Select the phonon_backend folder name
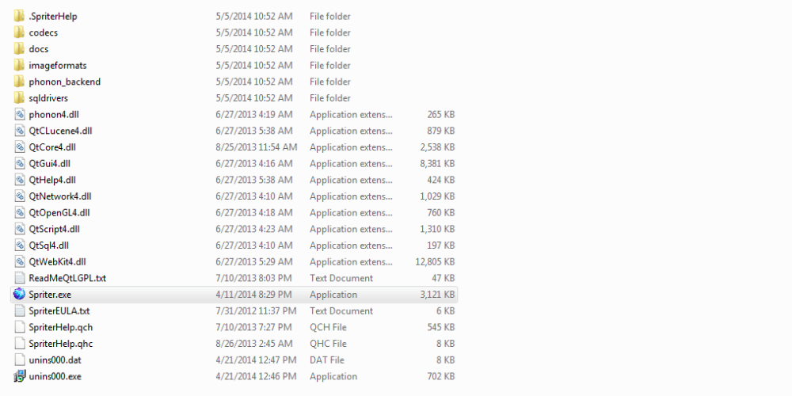 (x=65, y=82)
